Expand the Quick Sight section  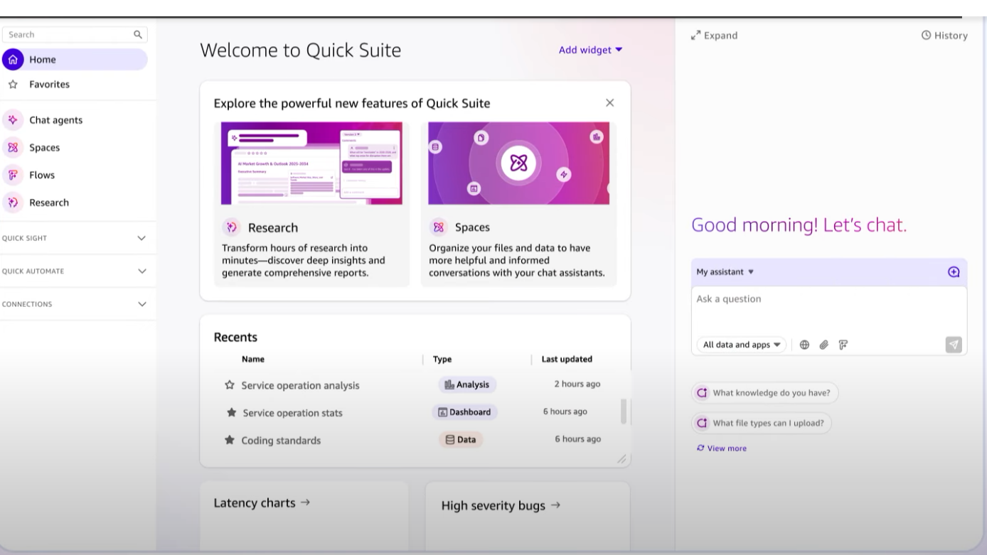point(142,238)
